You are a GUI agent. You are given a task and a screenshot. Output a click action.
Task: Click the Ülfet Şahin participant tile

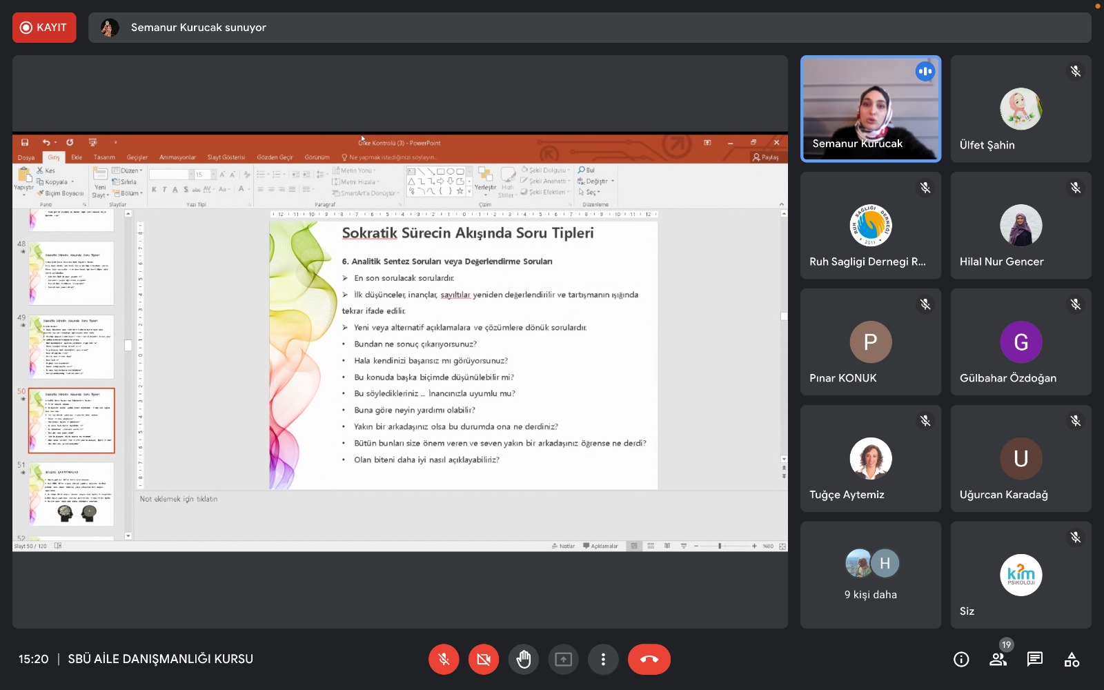pyautogui.click(x=1021, y=109)
